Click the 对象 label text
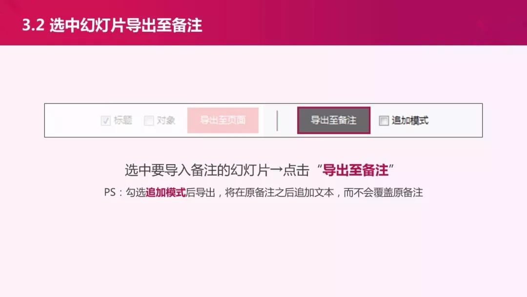Image resolution: width=527 pixels, height=297 pixels. [166, 120]
